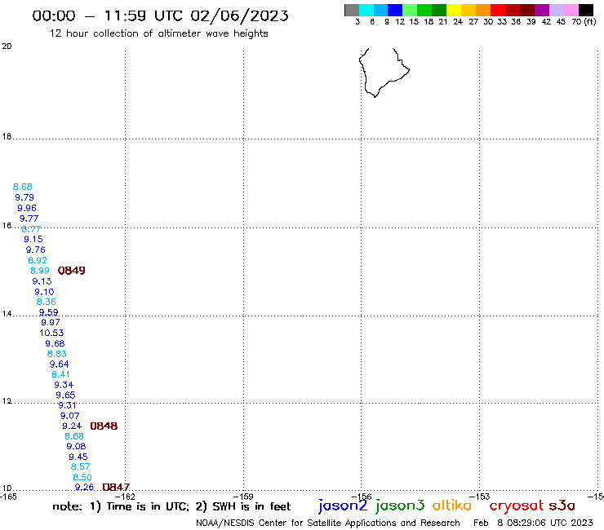Click the wave height value '9.97'
604x530 pixels.
[50, 322]
